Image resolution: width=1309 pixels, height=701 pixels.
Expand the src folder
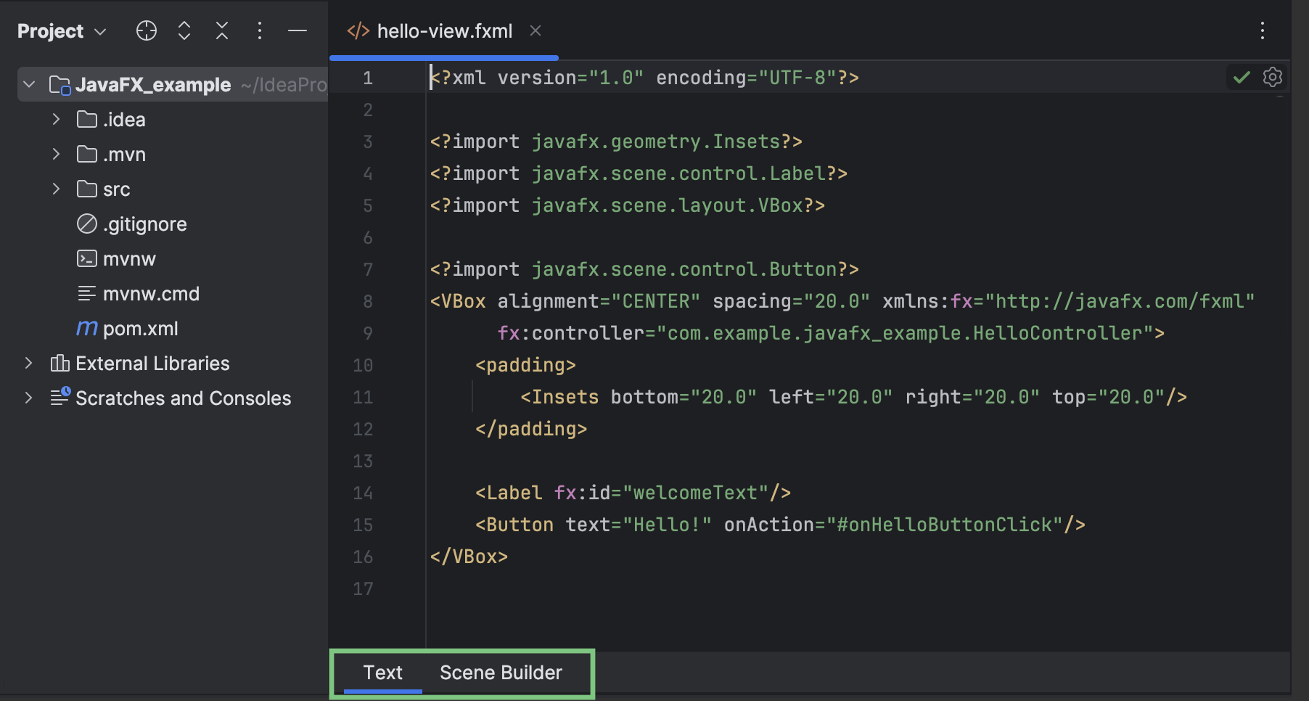tap(57, 189)
